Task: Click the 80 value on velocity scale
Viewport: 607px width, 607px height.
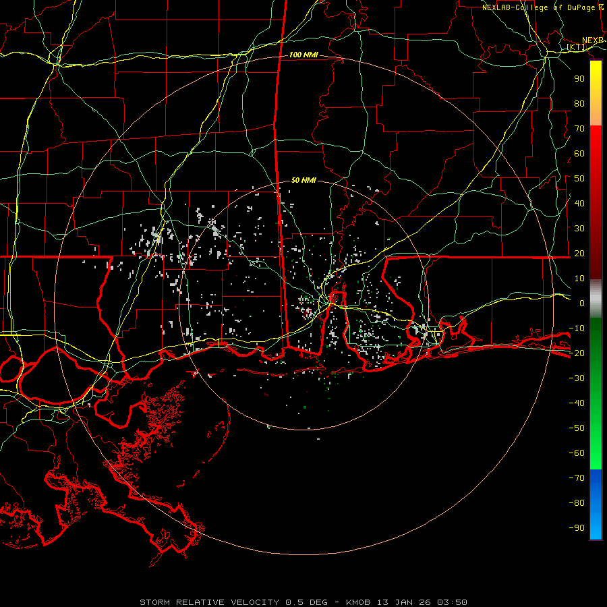Action: click(579, 104)
